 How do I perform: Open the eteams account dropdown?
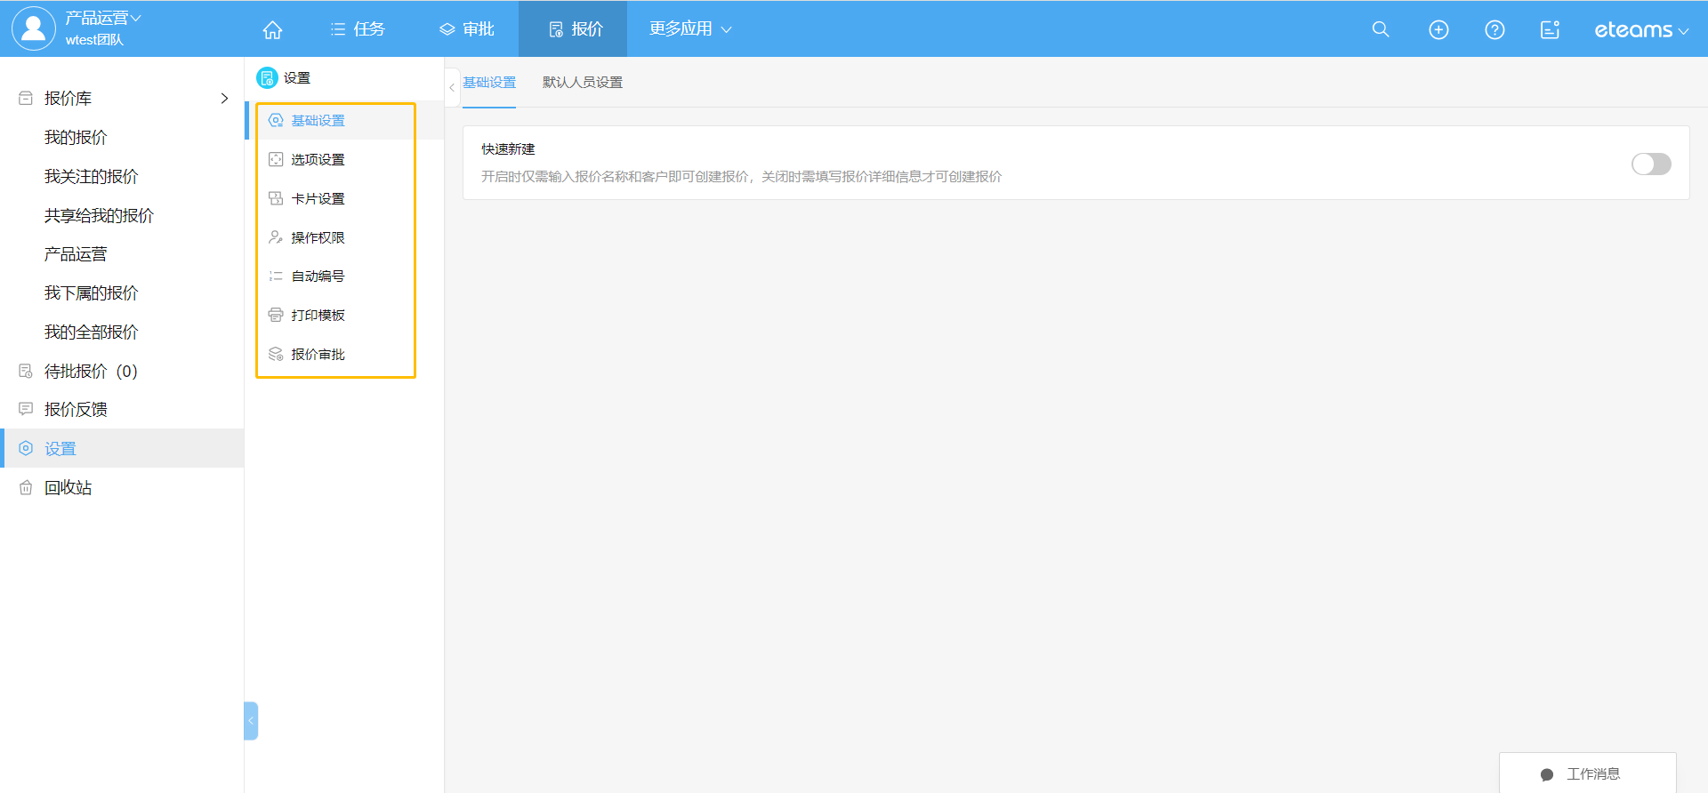[1640, 30]
